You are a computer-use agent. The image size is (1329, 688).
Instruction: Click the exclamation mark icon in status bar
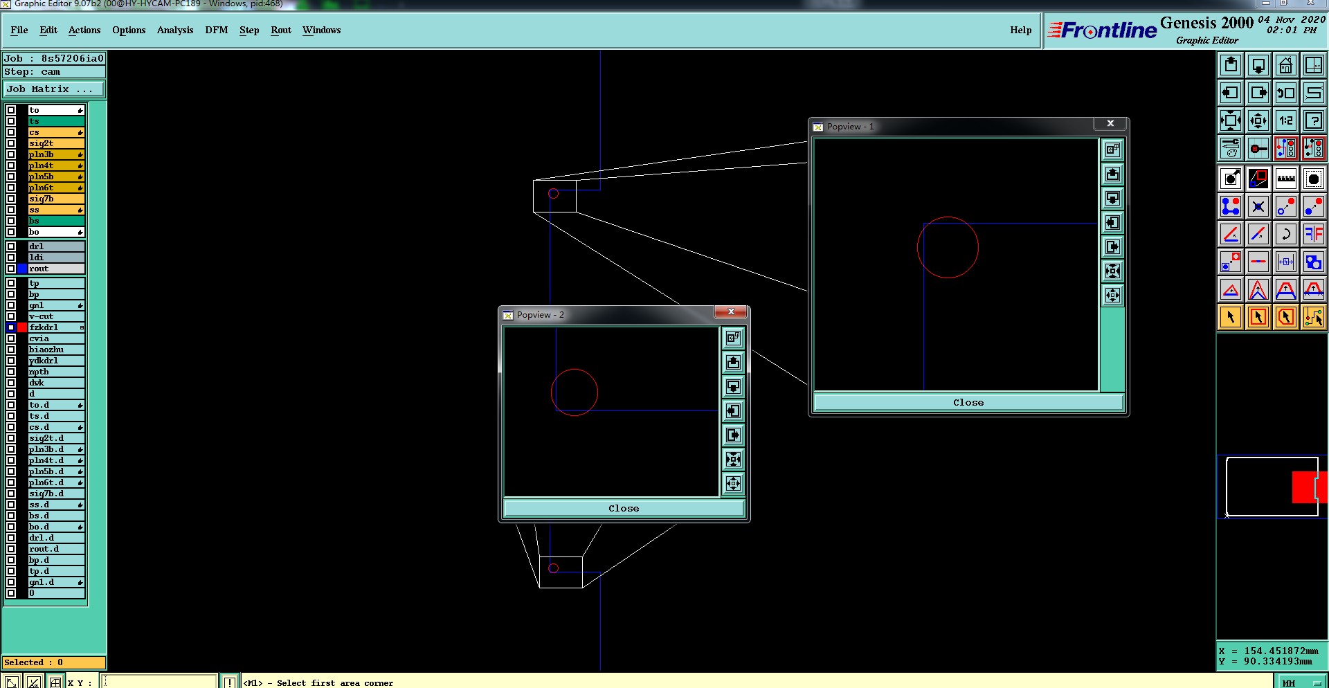[x=230, y=682]
